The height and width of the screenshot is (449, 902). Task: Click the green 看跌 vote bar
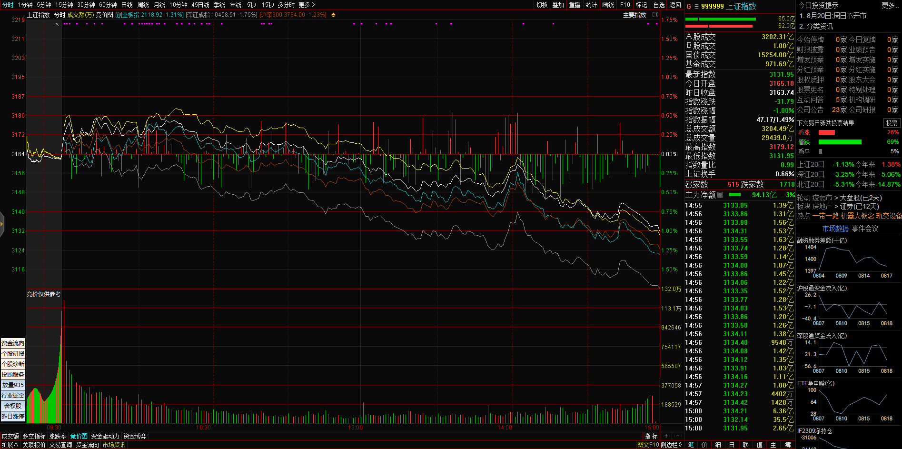[840, 142]
